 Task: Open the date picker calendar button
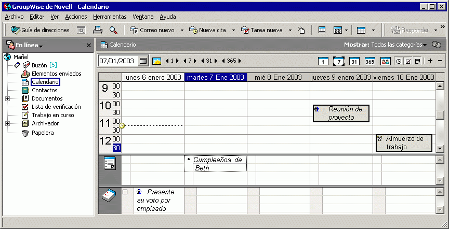pyautogui.click(x=143, y=61)
